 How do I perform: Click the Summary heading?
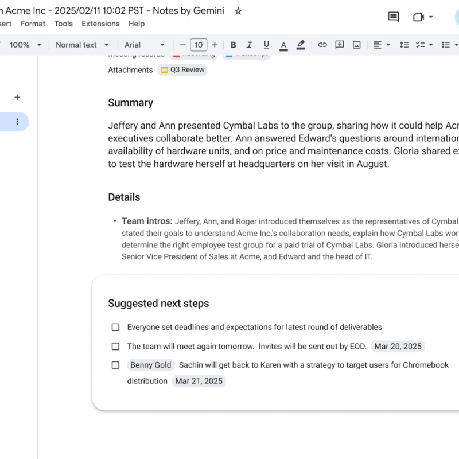tap(131, 103)
